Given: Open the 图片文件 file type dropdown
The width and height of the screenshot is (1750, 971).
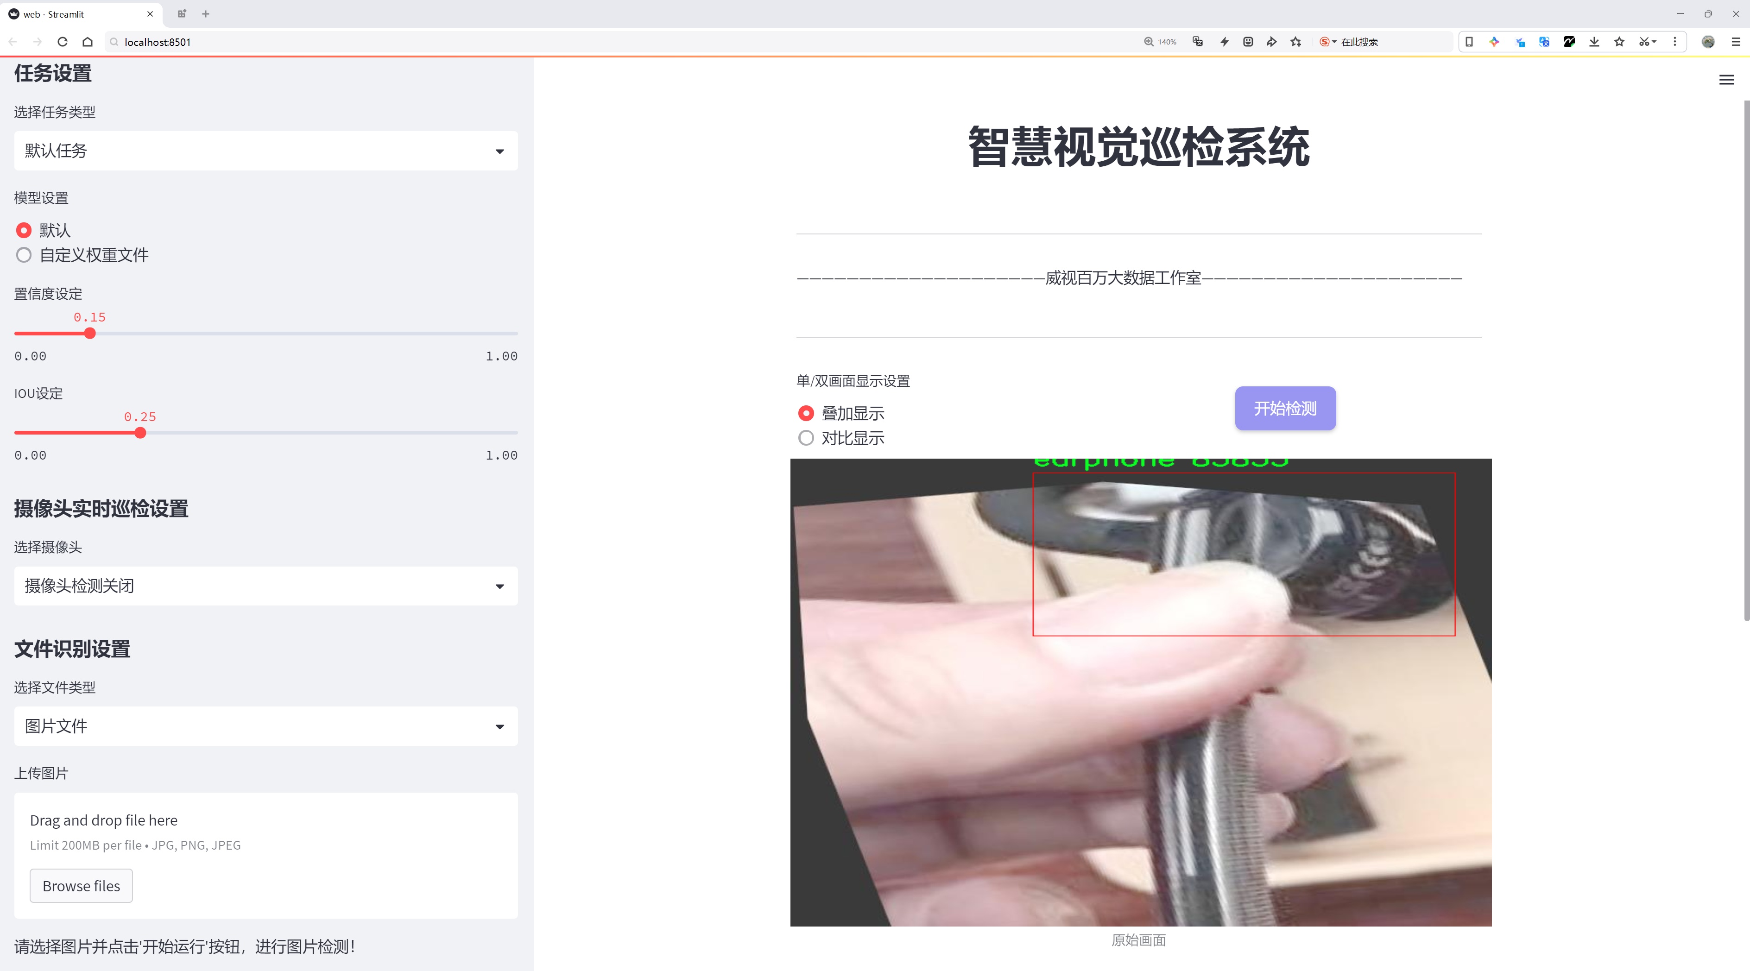Looking at the screenshot, I should 265,726.
